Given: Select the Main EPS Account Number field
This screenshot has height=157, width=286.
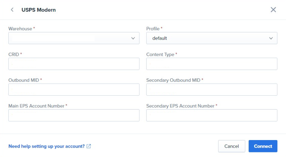Looking at the screenshot, I should (74, 115).
